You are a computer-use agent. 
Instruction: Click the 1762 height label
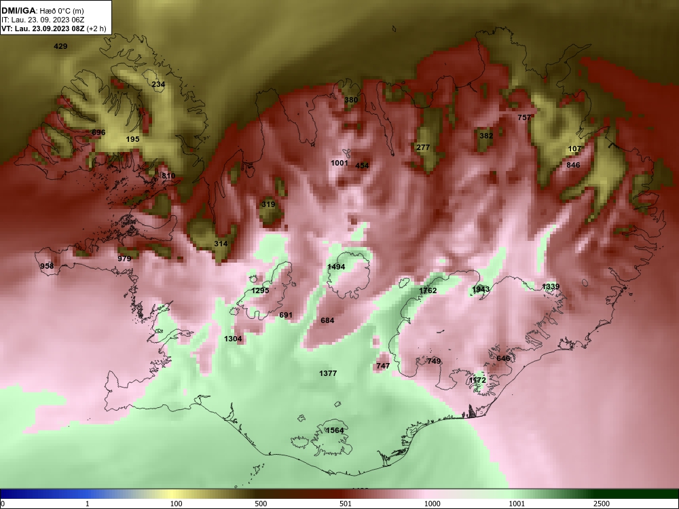428,291
